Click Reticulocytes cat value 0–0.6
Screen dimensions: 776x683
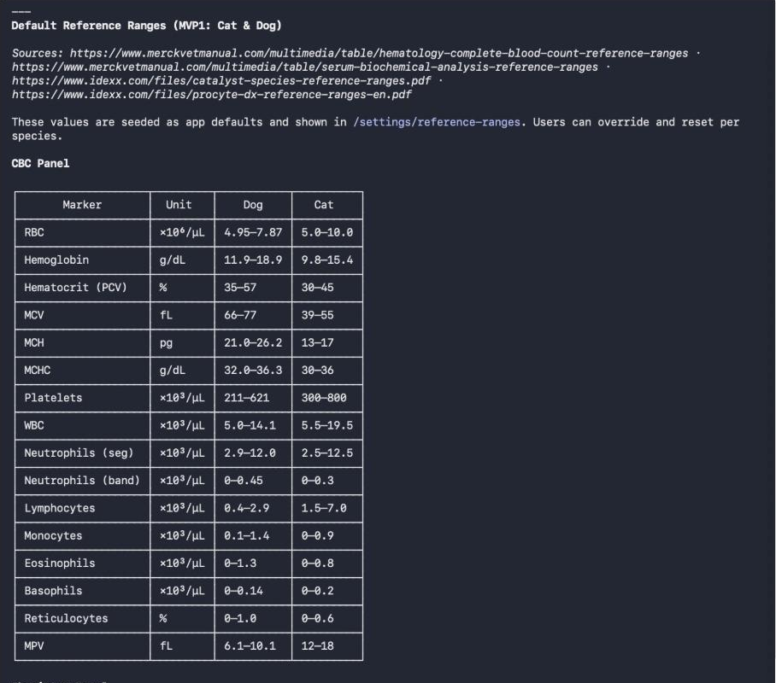317,618
